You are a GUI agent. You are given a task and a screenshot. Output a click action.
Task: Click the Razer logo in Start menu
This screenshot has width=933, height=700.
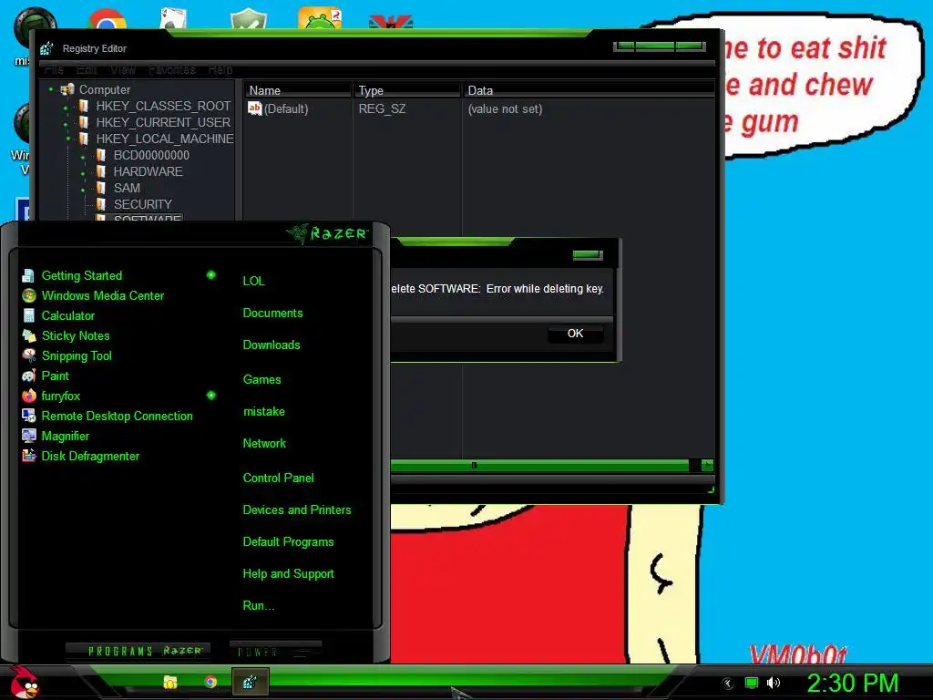click(x=327, y=232)
